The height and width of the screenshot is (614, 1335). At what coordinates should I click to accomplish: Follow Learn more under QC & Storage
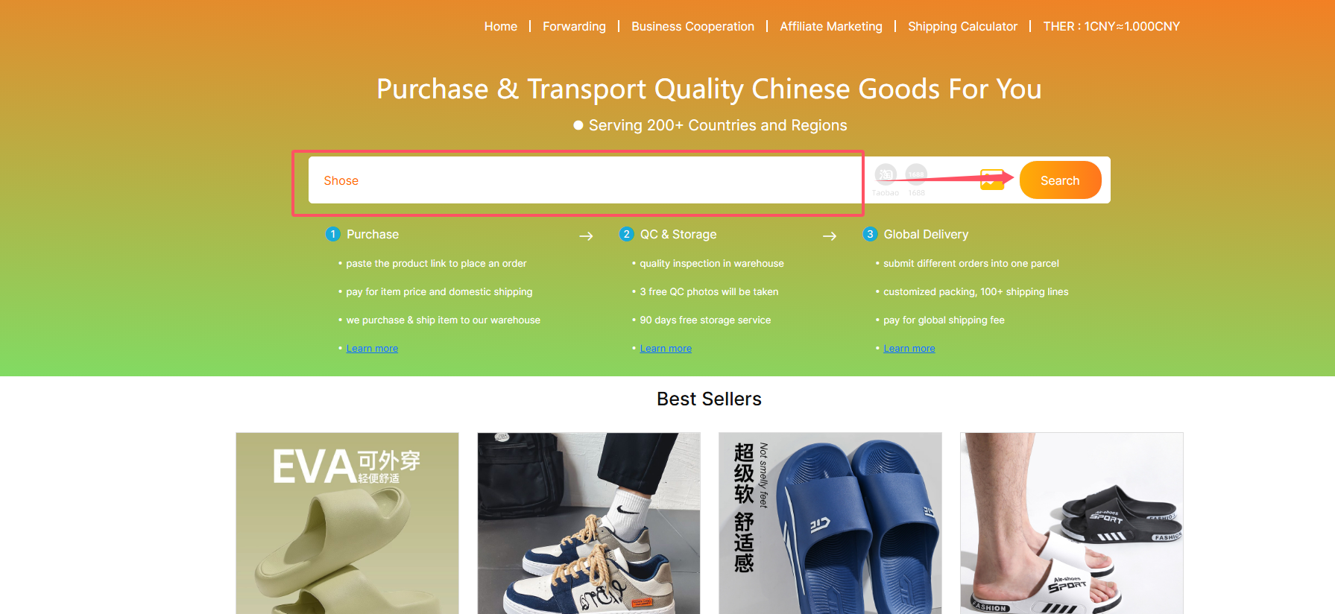[x=666, y=348]
